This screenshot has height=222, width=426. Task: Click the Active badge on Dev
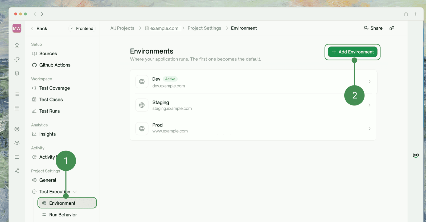[170, 79]
